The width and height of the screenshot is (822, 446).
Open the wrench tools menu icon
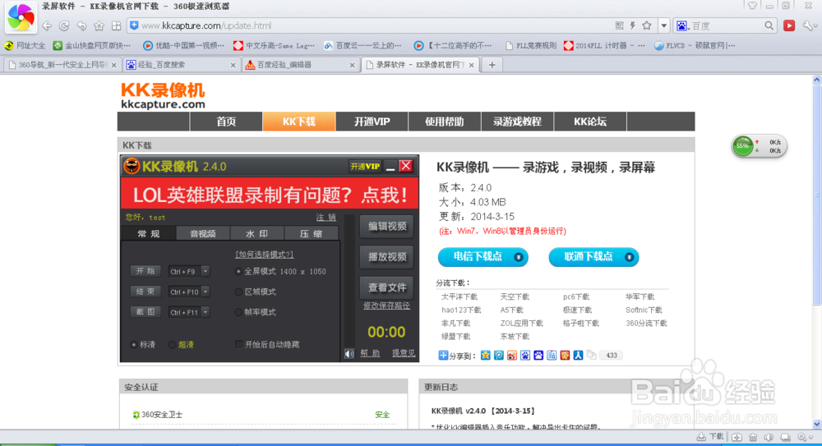pos(808,25)
